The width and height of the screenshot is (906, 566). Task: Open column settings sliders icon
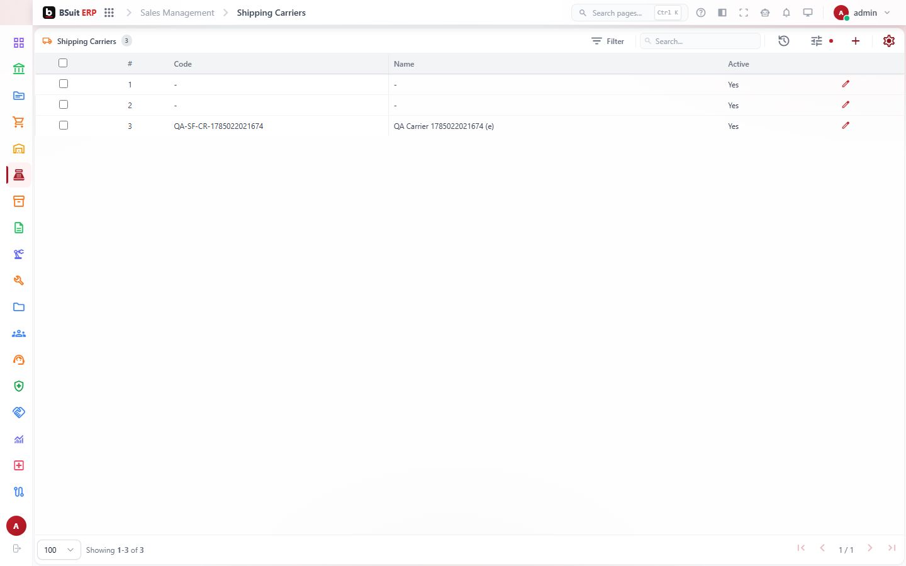[817, 41]
